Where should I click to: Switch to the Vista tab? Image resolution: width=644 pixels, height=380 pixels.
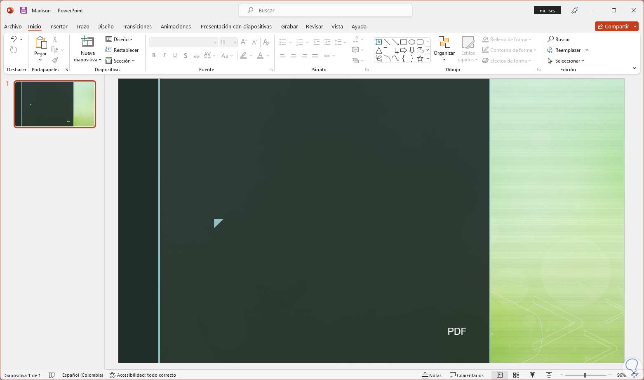[x=337, y=26]
